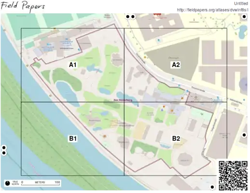The image size is (250, 193).
Task: Select the B1 grid section label
Action: tap(73, 138)
